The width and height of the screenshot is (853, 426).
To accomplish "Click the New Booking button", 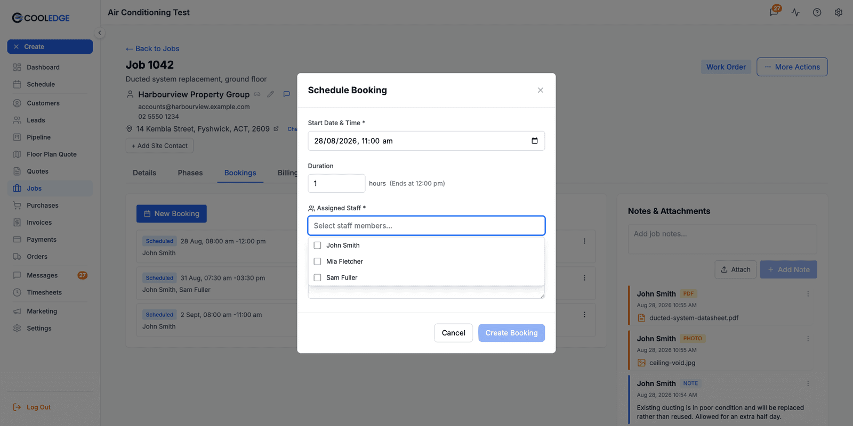I will tap(172, 214).
